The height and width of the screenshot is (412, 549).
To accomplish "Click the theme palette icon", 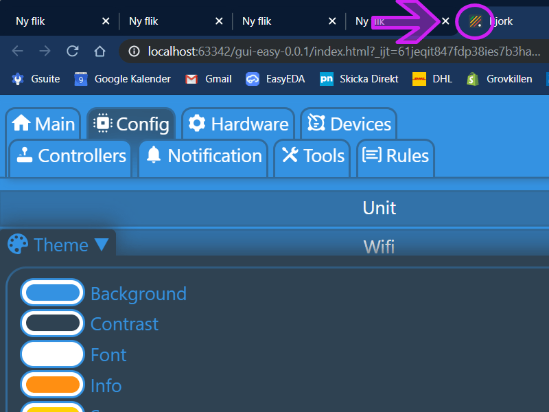I will point(18,244).
